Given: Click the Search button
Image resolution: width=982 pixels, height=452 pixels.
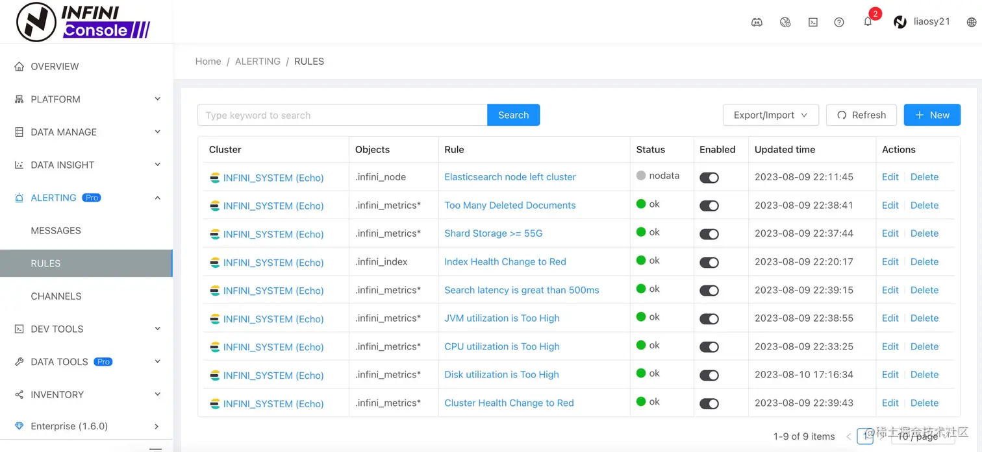Looking at the screenshot, I should [x=513, y=115].
